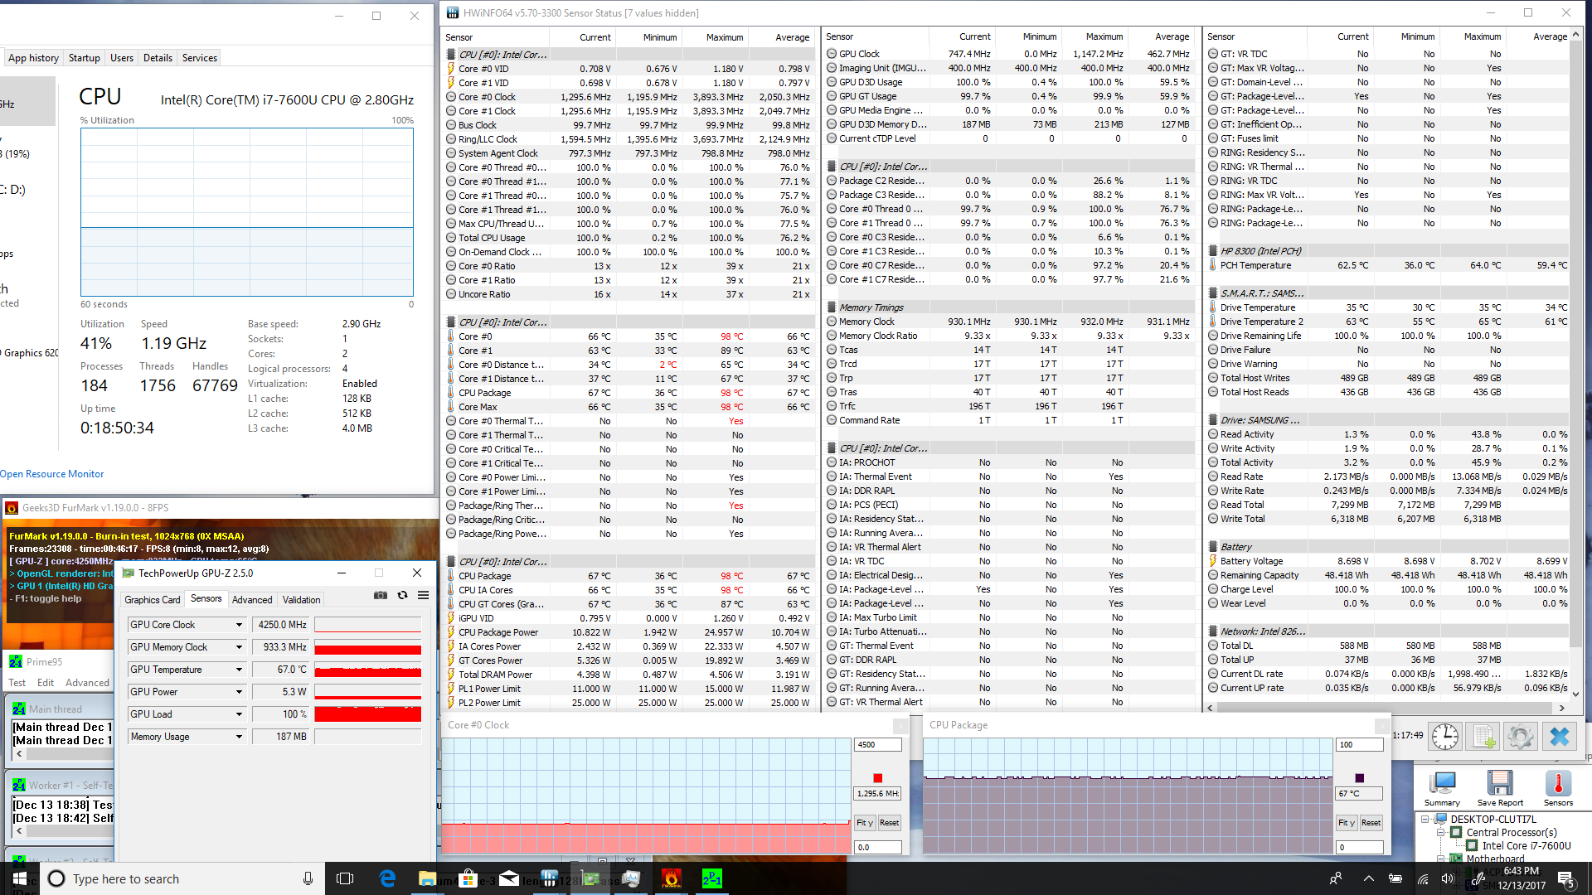Switch to Startup tab in Task Manager
The height and width of the screenshot is (895, 1592).
click(x=84, y=58)
